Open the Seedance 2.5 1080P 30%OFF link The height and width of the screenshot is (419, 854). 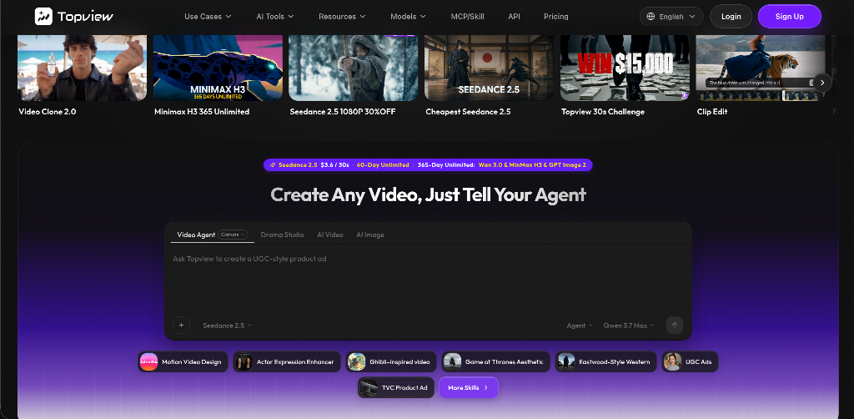click(x=343, y=112)
